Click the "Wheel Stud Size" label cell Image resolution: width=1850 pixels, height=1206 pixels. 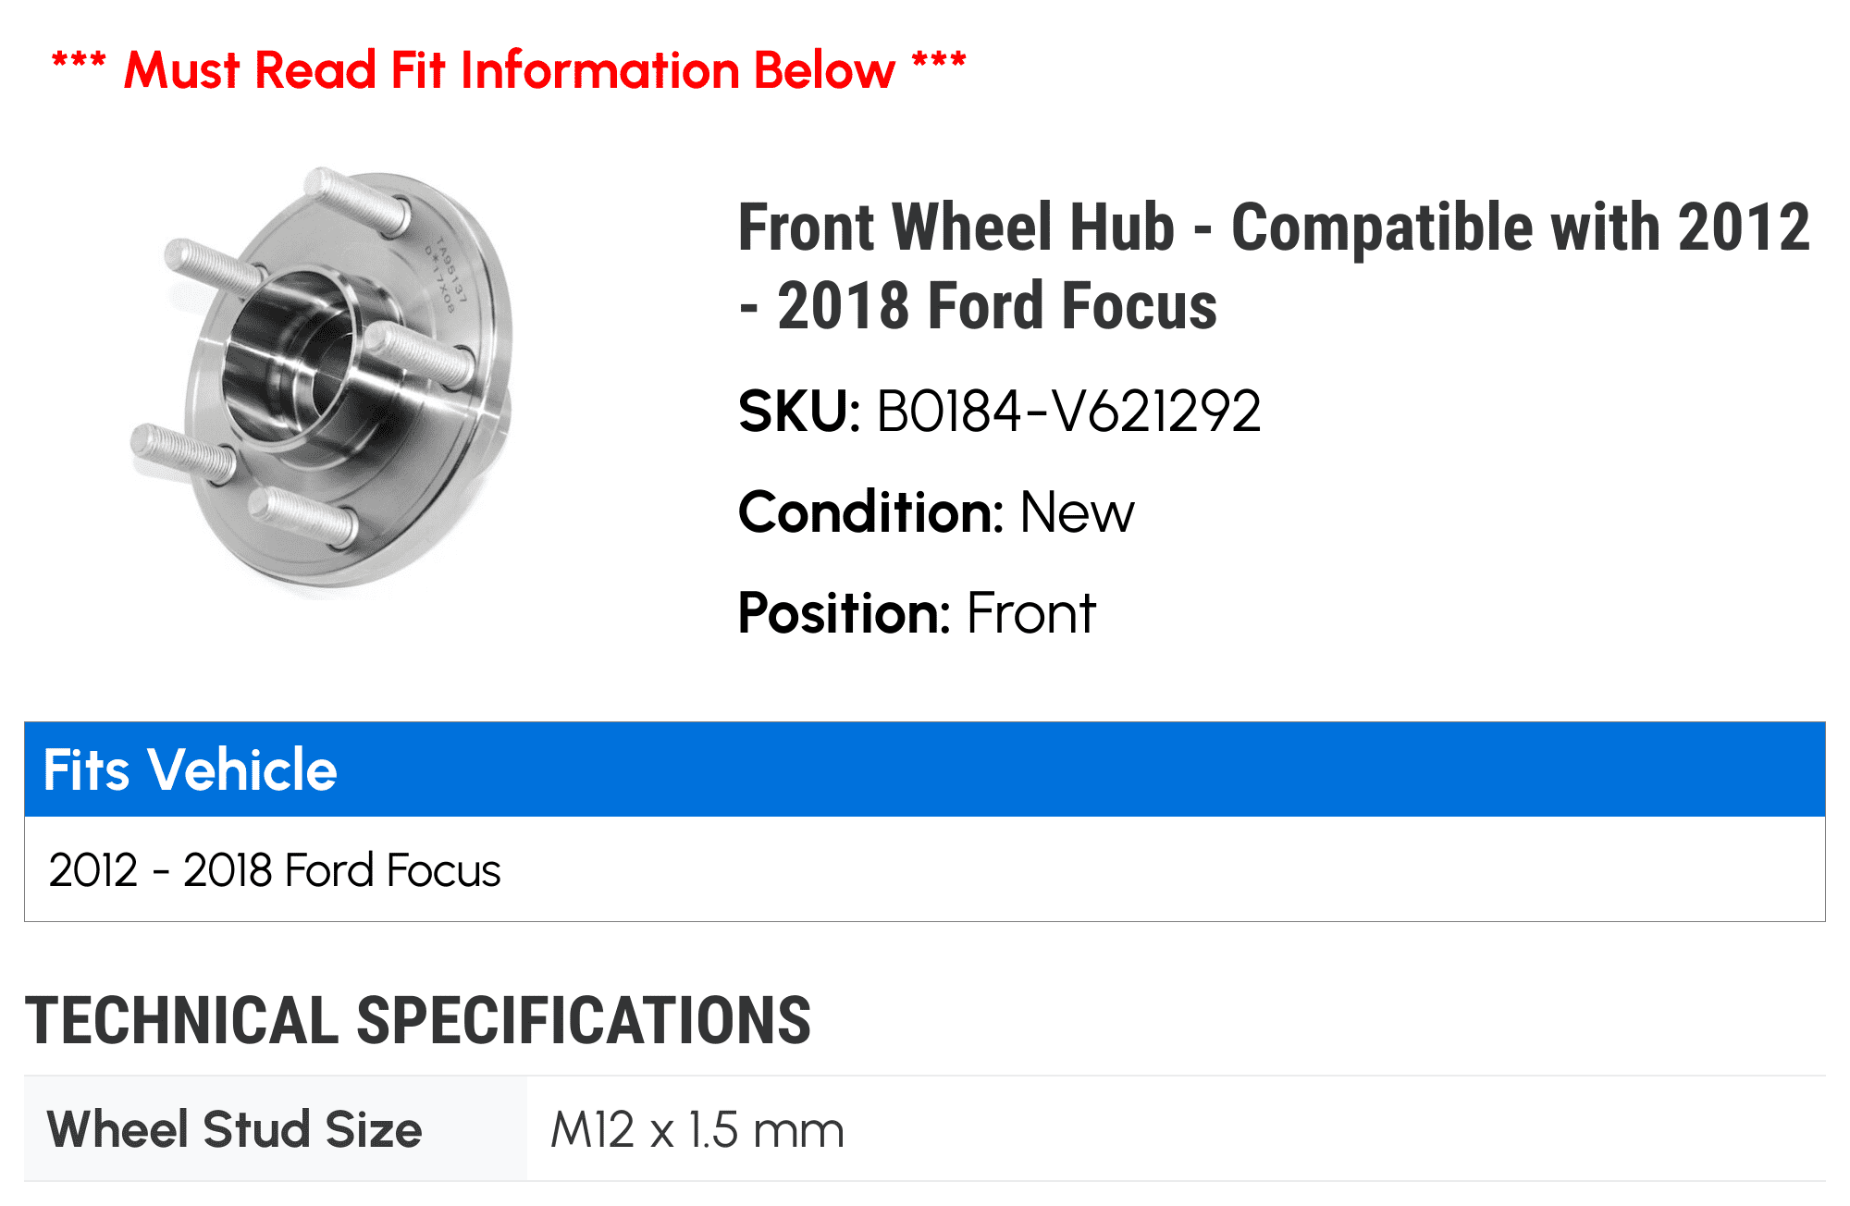point(235,1129)
